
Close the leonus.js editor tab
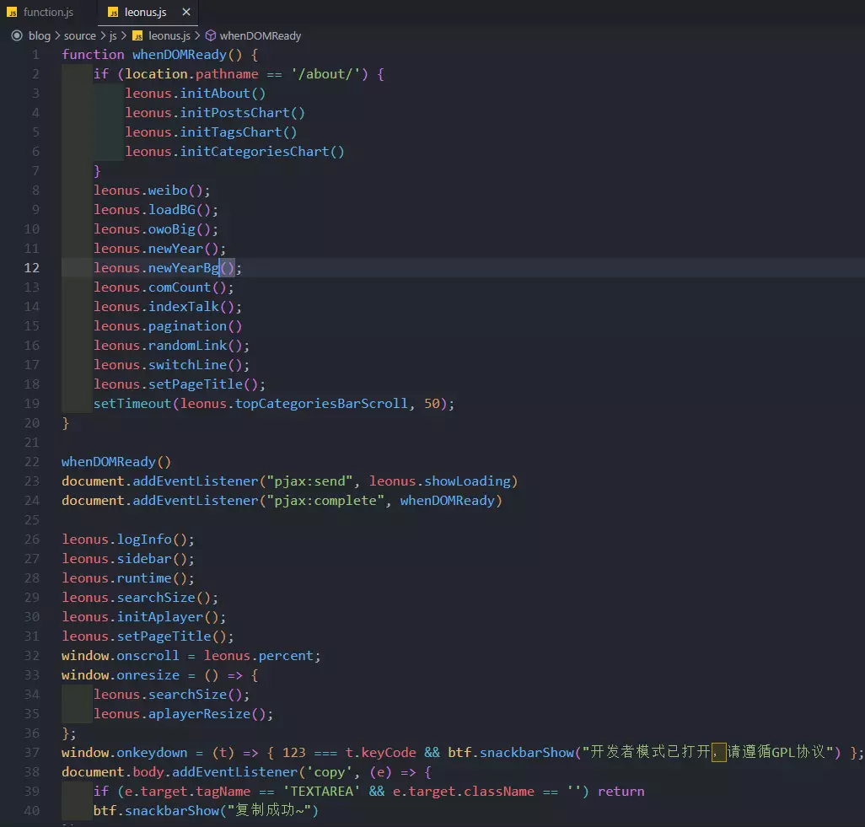186,13
